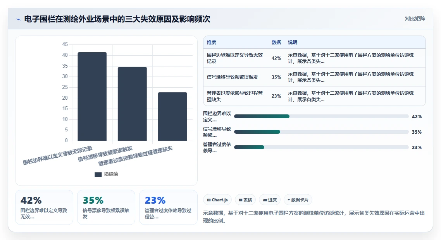This screenshot has width=441, height=240.
Task: Click the 42% progress bar
Action: tap(321, 116)
